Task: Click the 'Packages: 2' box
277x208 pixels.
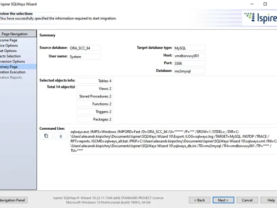Action: pyautogui.click(x=95, y=119)
